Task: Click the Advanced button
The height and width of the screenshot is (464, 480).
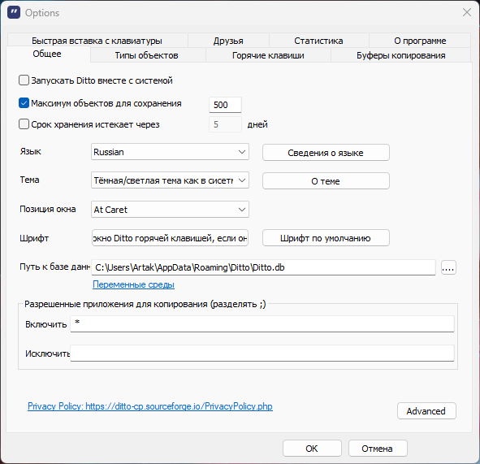Action: [x=426, y=411]
